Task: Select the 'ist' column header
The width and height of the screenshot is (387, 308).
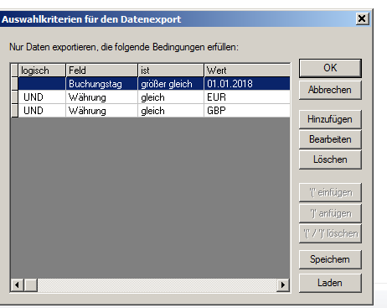Action: [171, 70]
